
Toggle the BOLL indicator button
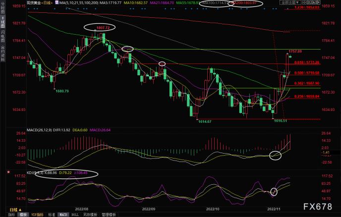coord(75,215)
